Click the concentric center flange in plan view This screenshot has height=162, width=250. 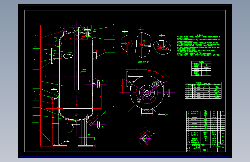(x=146, y=93)
